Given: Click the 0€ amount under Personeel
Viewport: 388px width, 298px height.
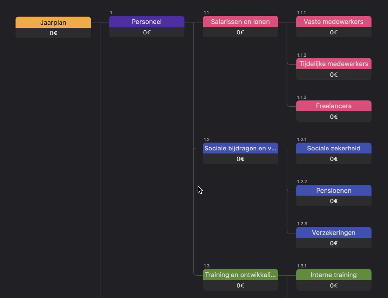Looking at the screenshot, I should pos(147,33).
